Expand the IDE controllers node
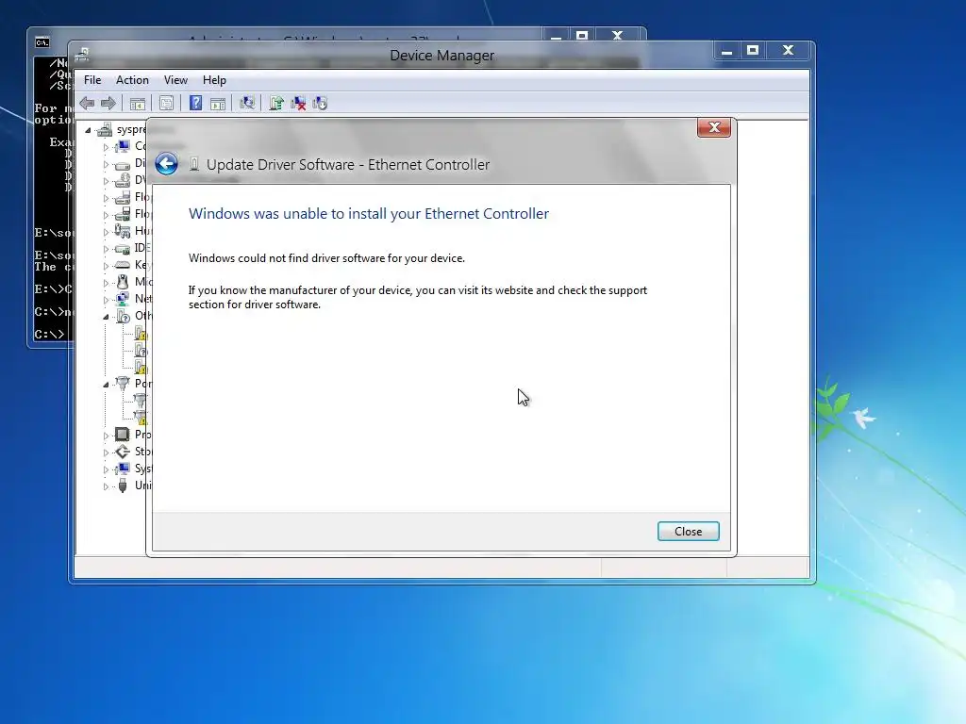966x724 pixels. point(106,249)
